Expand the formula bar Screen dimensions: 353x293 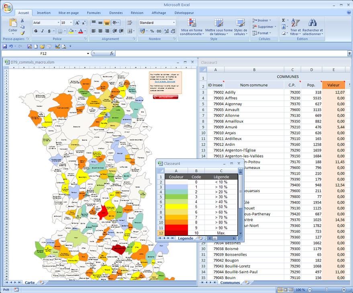(349, 53)
